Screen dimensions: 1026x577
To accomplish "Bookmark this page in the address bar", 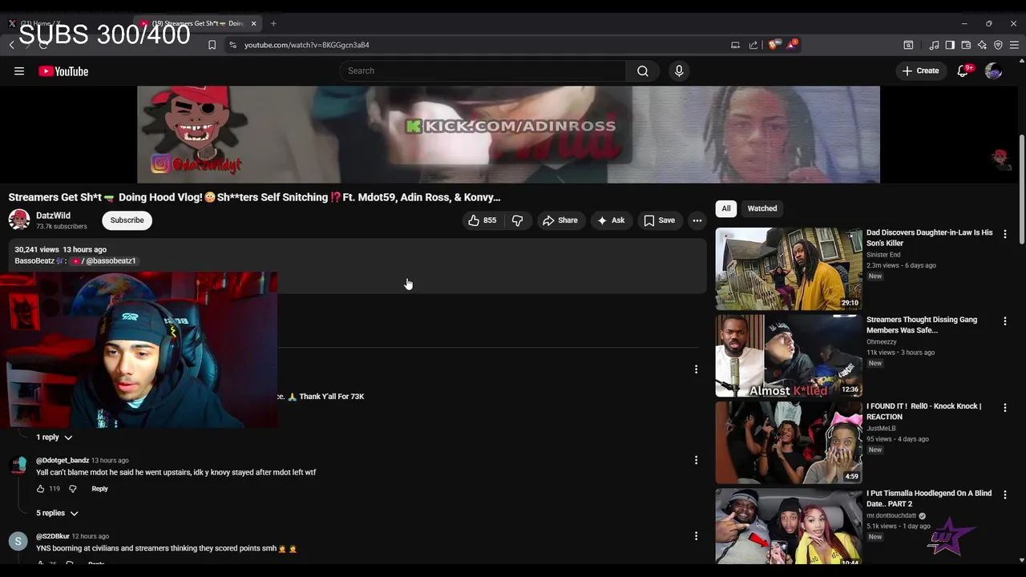I will (x=212, y=45).
